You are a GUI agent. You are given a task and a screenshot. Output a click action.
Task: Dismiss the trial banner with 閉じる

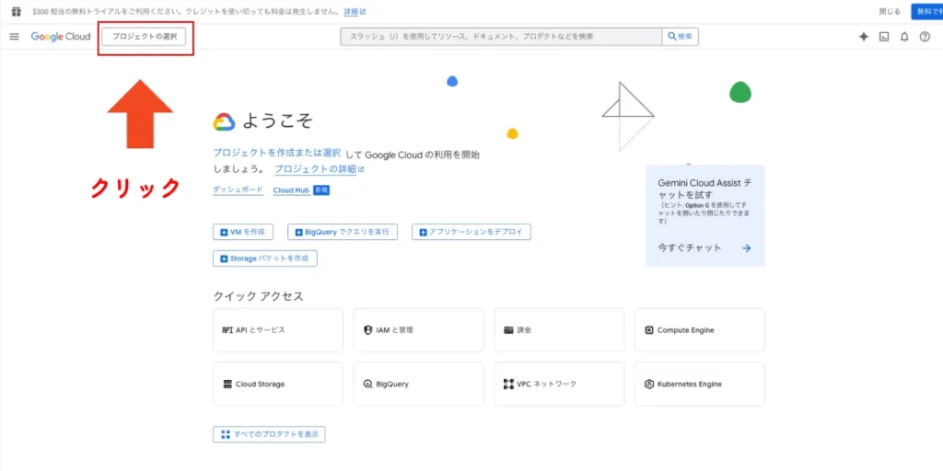890,11
